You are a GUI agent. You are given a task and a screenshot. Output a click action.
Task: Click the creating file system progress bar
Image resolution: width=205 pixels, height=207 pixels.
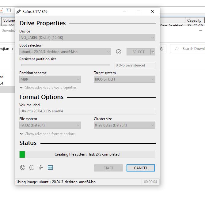pos(87,154)
